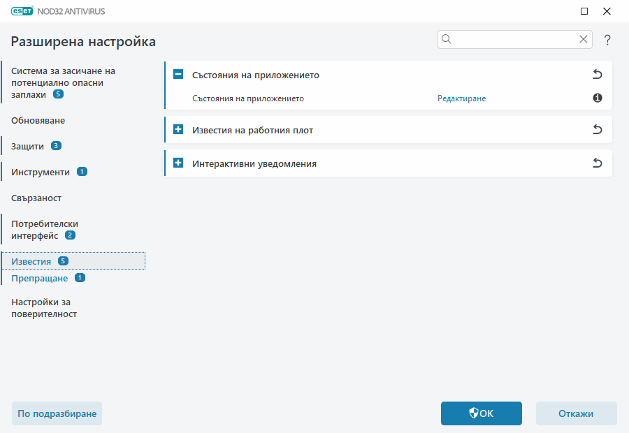Screen dimensions: 629x433
Task: Revert Известия на работния плот settings
Action: (598, 129)
